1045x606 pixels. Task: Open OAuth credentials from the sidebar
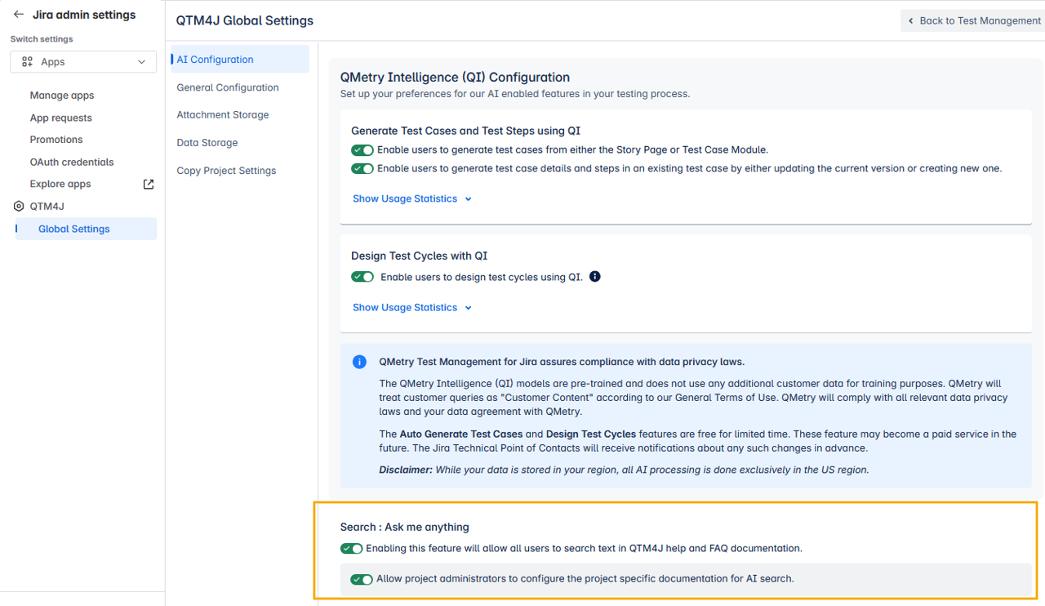[73, 162]
